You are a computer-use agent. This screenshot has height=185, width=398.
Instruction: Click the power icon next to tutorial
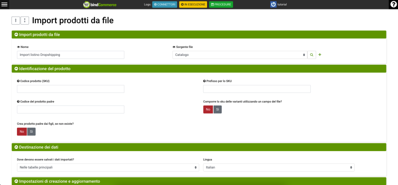click(x=273, y=4)
